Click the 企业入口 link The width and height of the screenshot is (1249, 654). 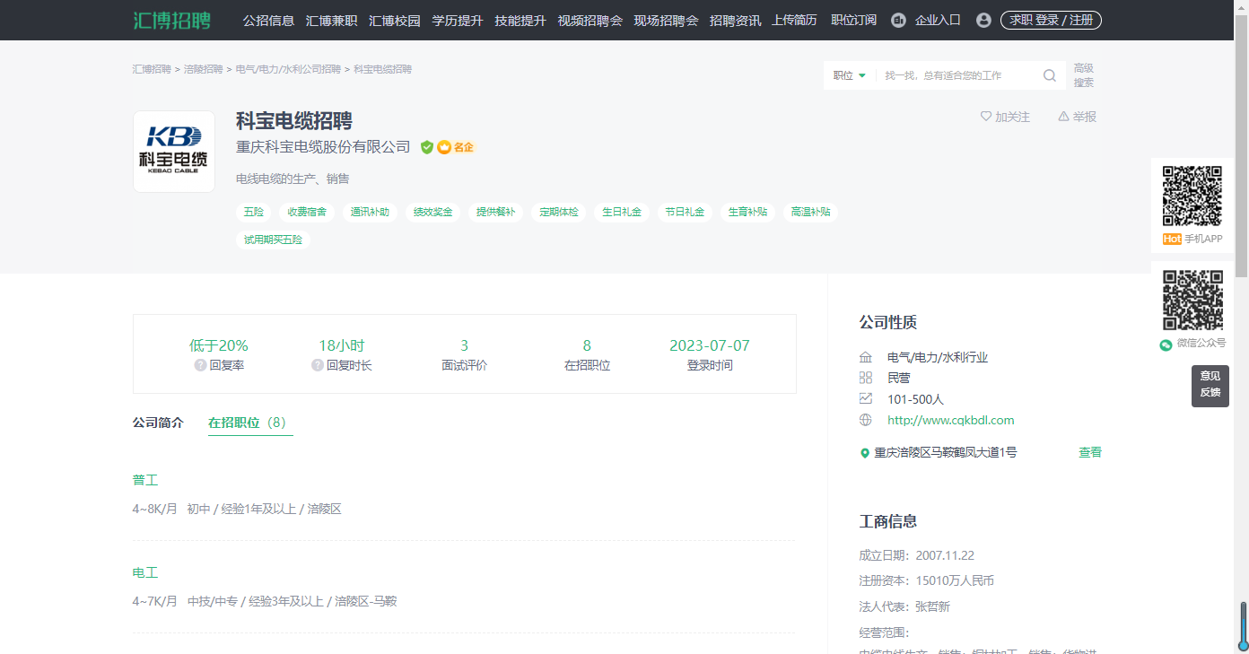[938, 20]
